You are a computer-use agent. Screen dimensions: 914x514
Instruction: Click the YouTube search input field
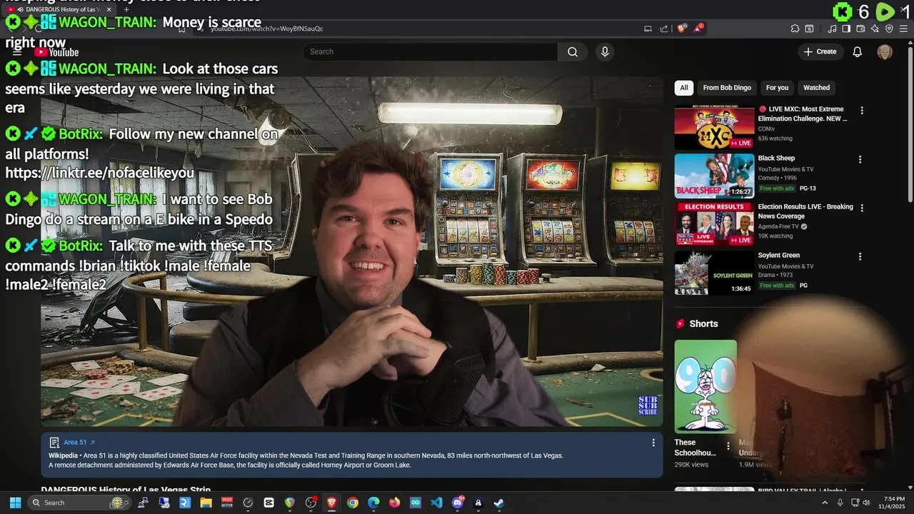430,52
